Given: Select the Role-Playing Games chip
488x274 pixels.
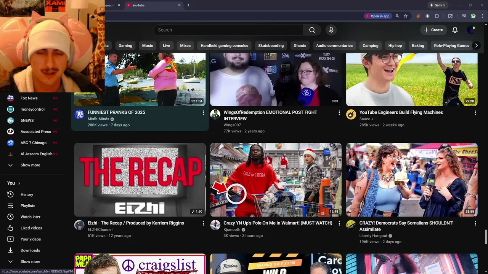Looking at the screenshot, I should (451, 46).
